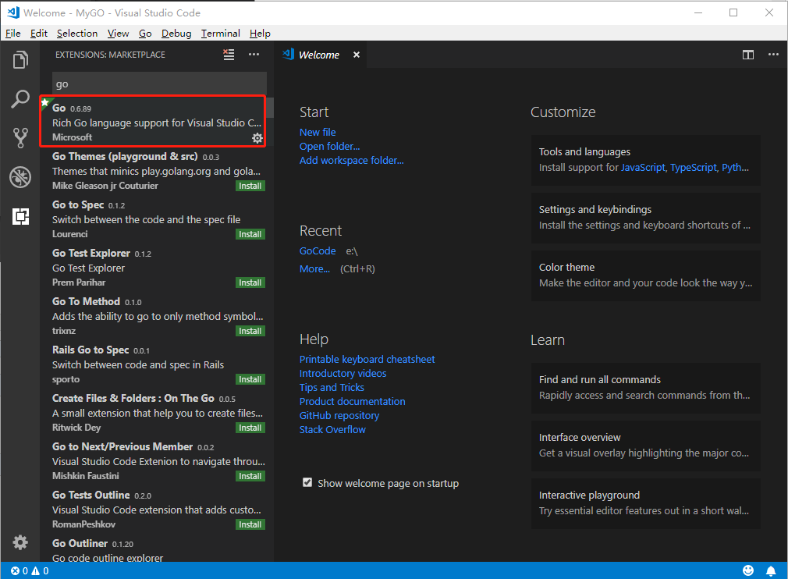Open the extensions filter dropdown

[x=229, y=55]
